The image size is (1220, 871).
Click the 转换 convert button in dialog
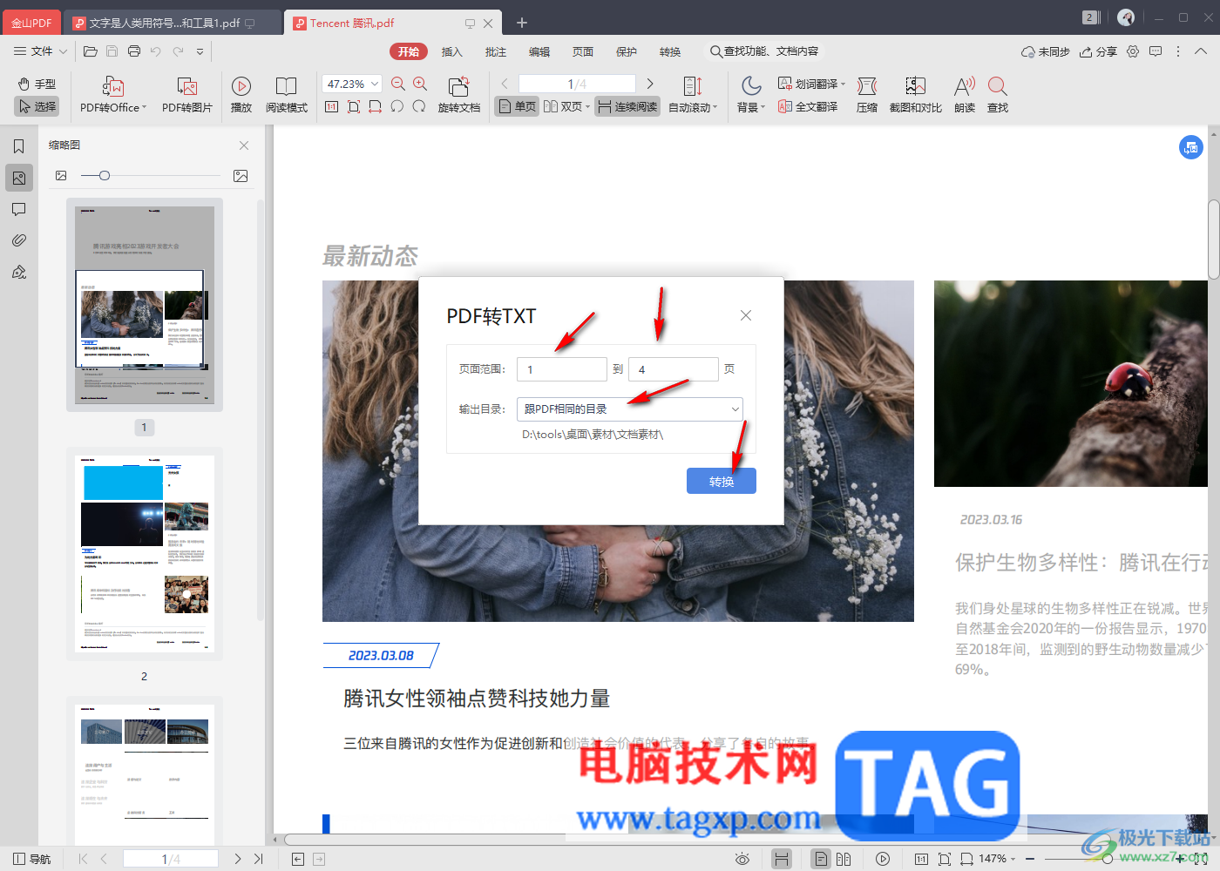(722, 481)
